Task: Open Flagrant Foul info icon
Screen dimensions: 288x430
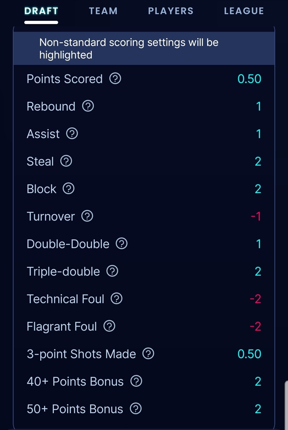Action: pyautogui.click(x=109, y=326)
